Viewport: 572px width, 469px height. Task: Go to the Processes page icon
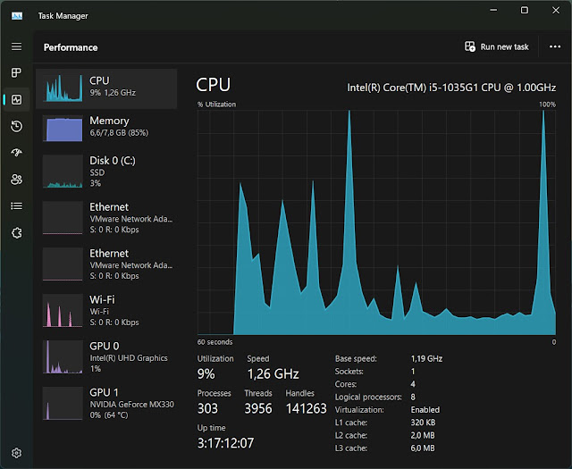[16, 72]
